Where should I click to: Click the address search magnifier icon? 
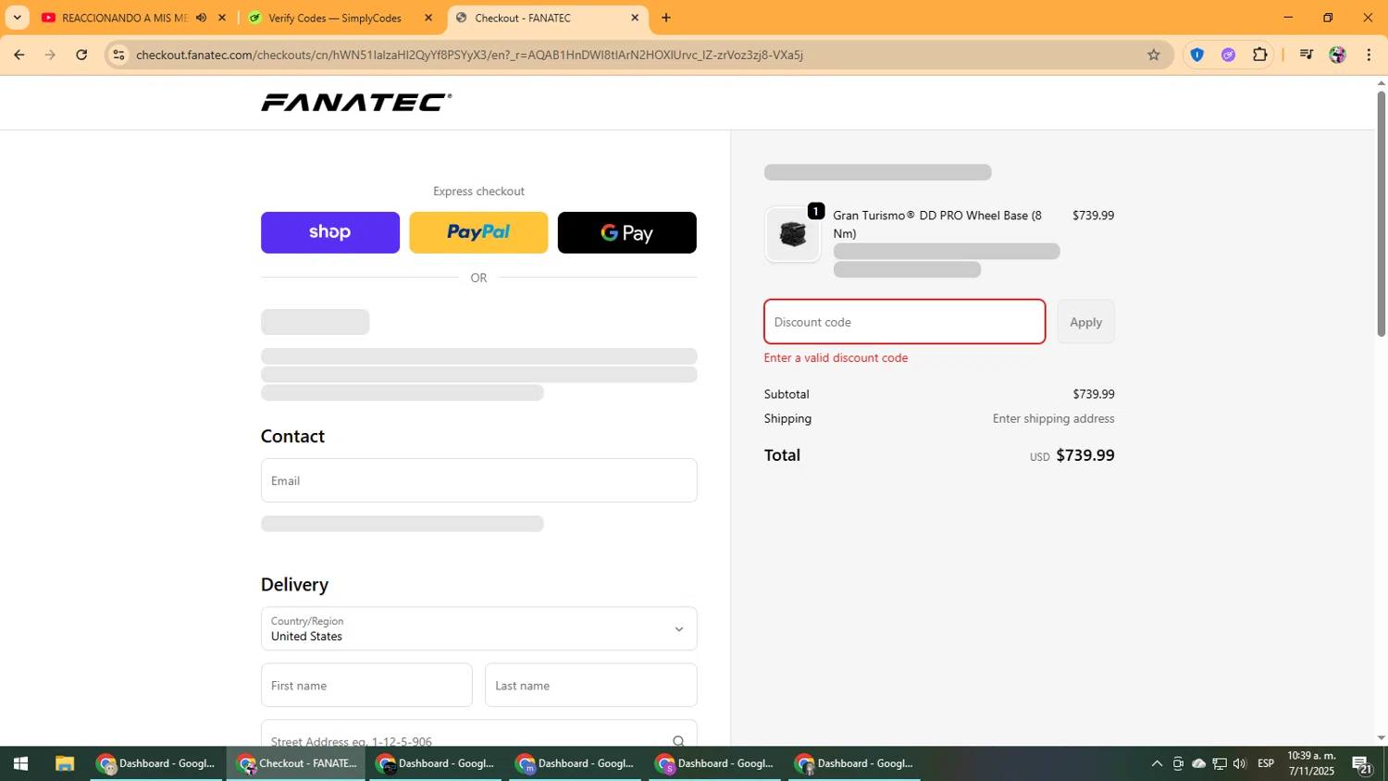(x=678, y=740)
